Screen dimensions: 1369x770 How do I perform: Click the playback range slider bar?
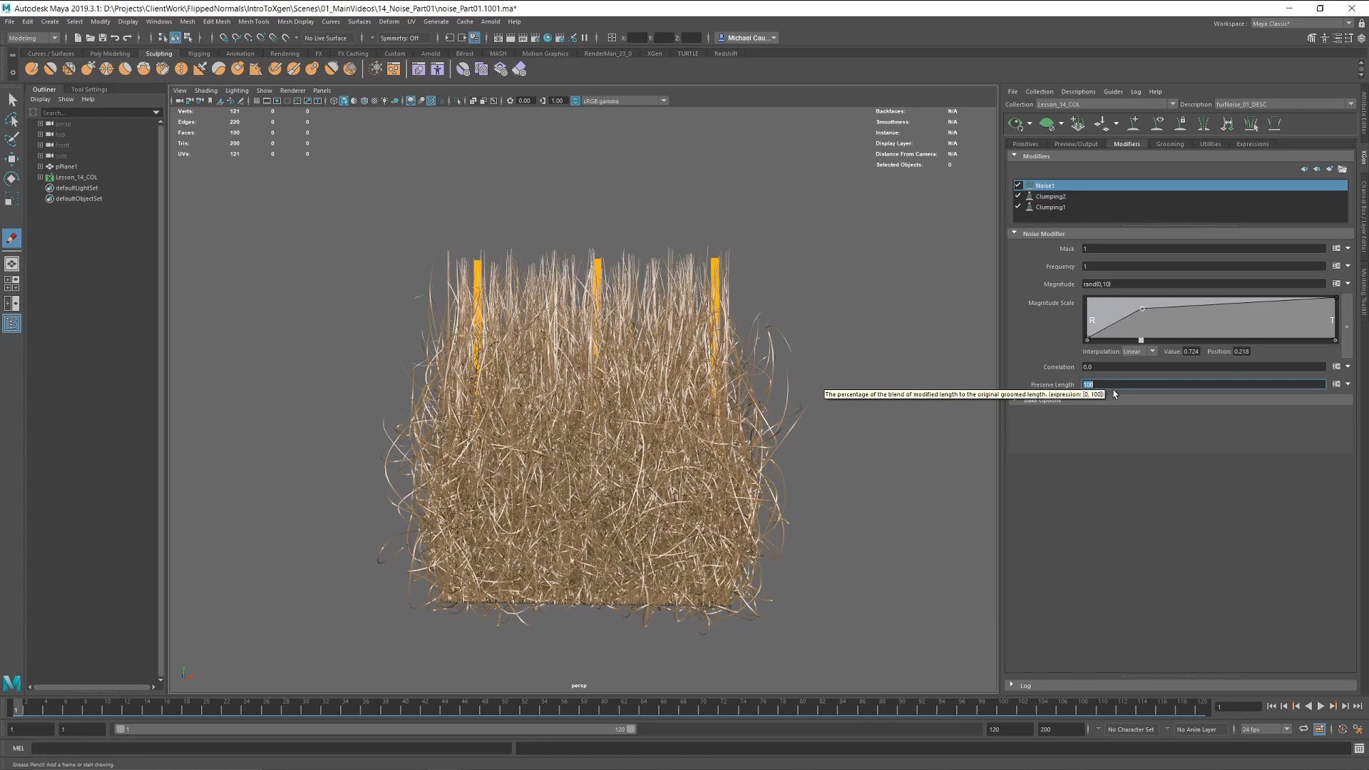click(375, 729)
